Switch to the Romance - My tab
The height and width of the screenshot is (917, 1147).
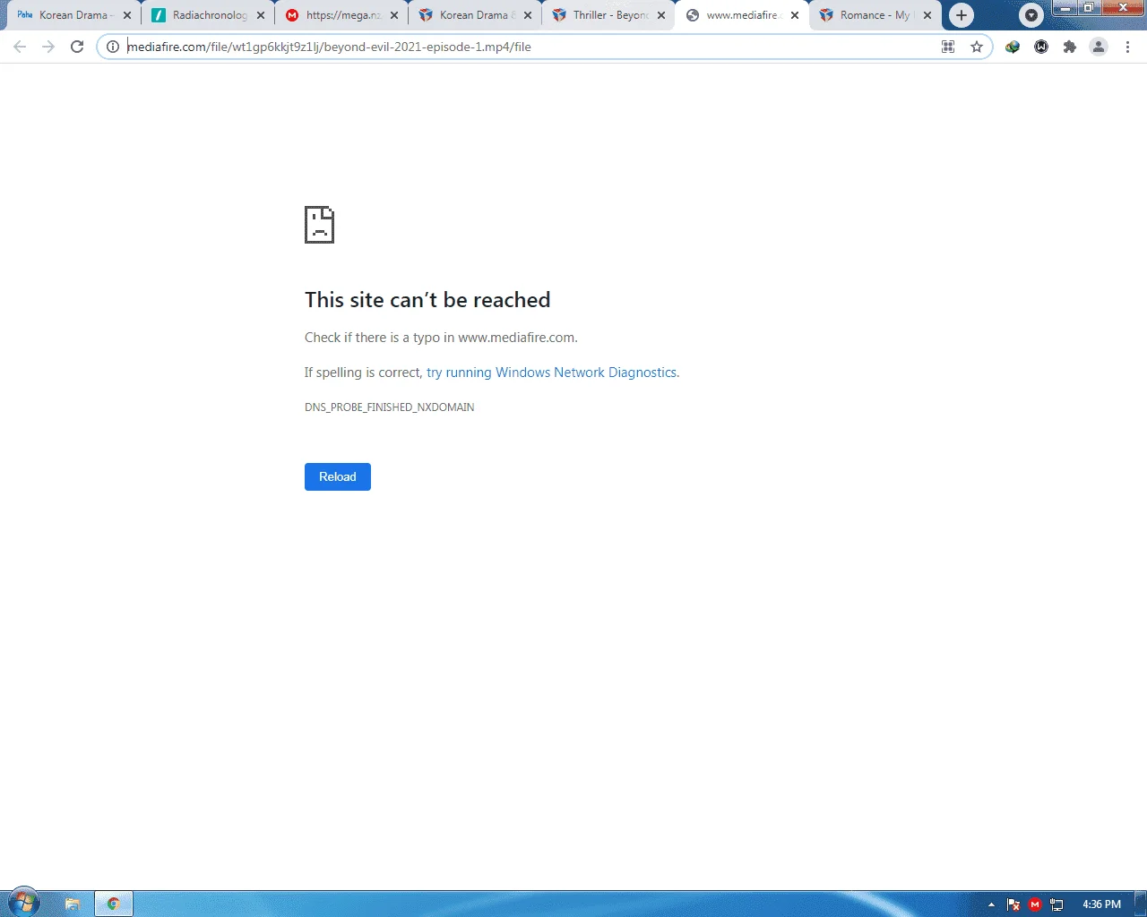[x=875, y=15]
